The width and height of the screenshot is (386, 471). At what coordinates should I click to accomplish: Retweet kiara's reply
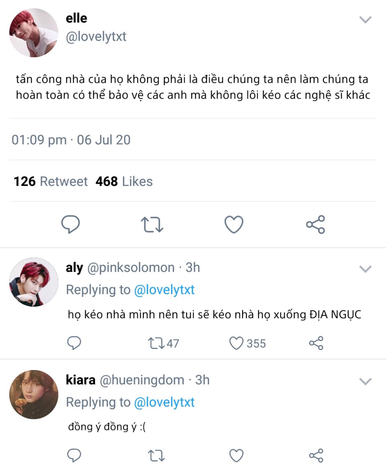point(156,456)
